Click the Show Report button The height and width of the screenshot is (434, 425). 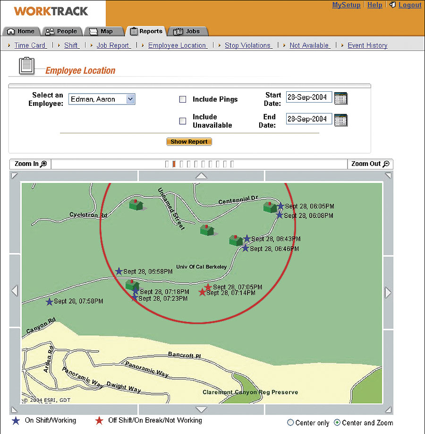coord(189,141)
